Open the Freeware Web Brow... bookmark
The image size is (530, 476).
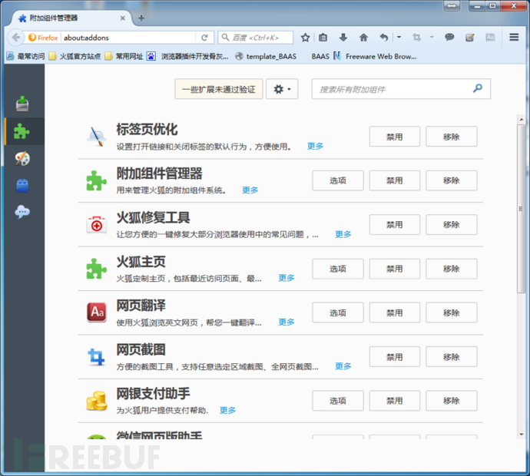375,56
